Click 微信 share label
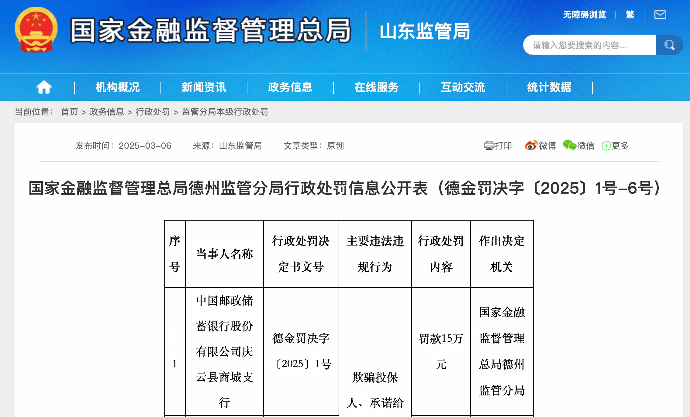Viewport: 690px width, 417px height. click(586, 146)
